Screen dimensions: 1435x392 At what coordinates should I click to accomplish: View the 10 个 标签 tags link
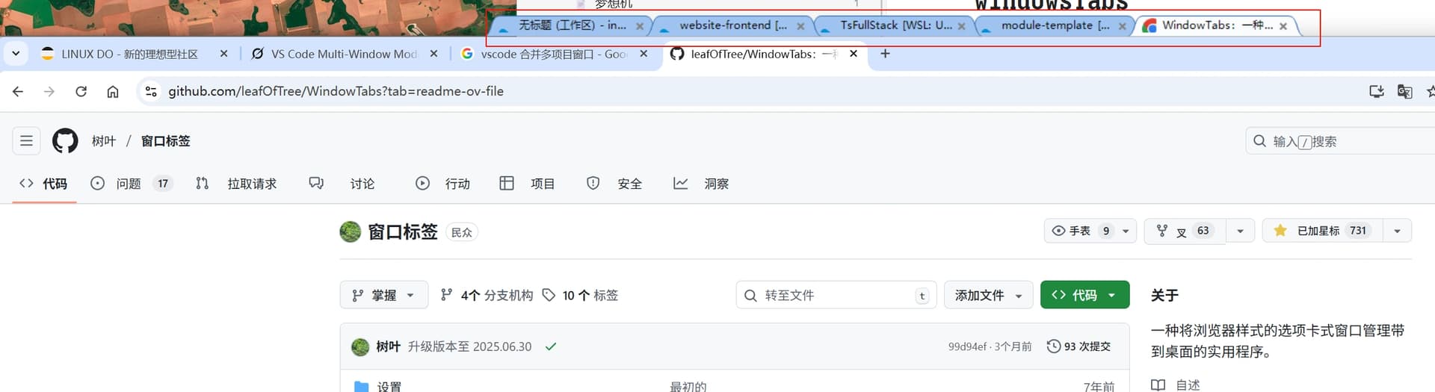[x=581, y=295]
